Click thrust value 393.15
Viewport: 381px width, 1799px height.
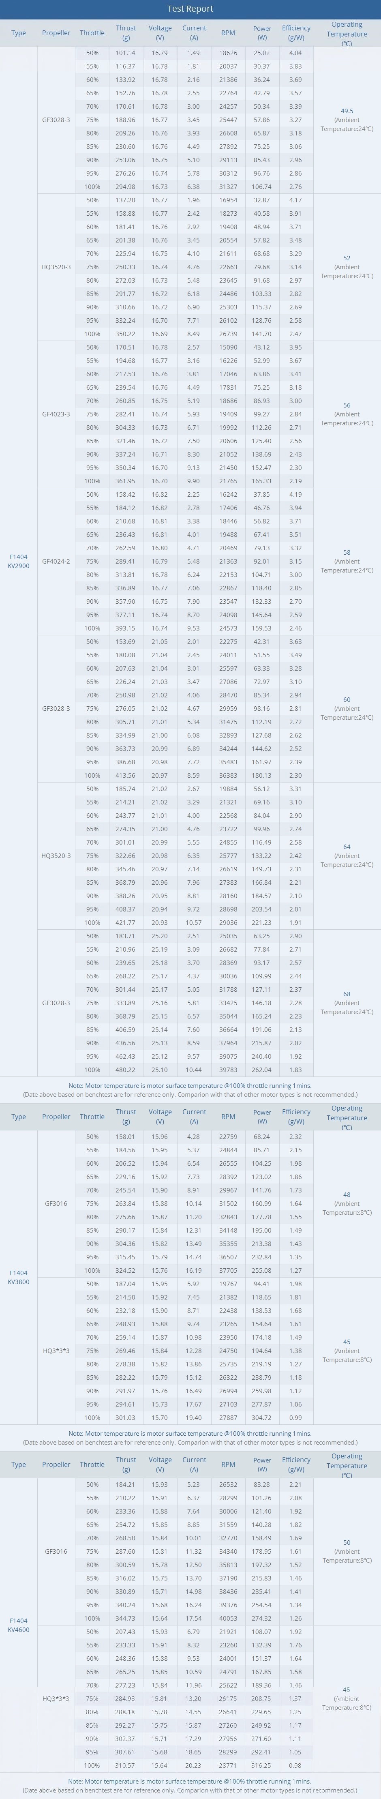tap(126, 628)
